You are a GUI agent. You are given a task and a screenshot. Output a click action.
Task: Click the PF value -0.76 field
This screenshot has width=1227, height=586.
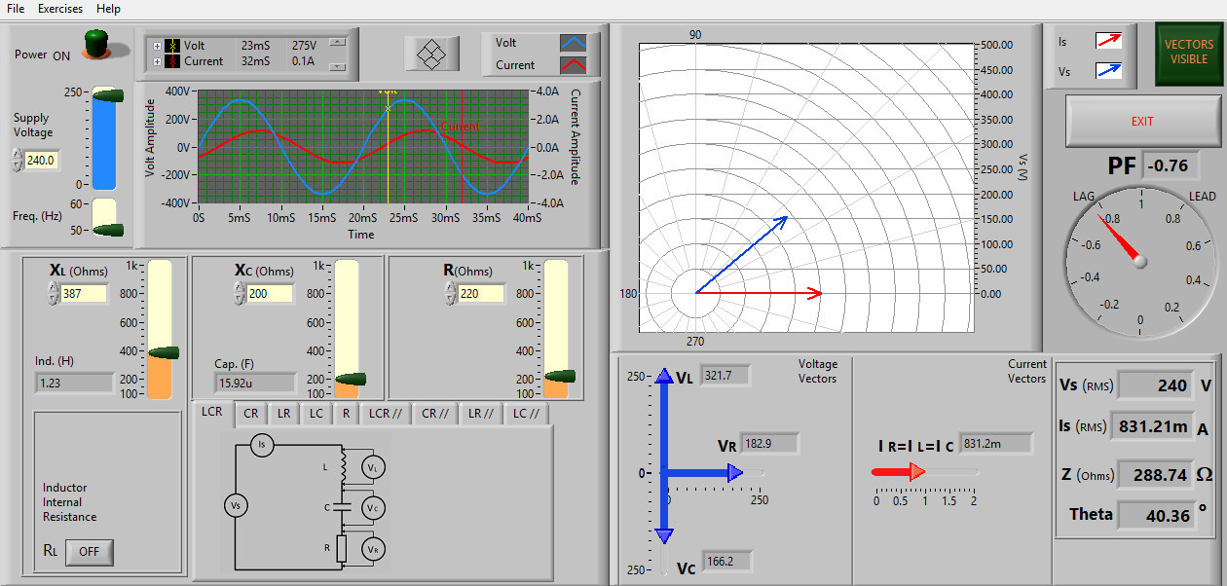(x=1170, y=165)
